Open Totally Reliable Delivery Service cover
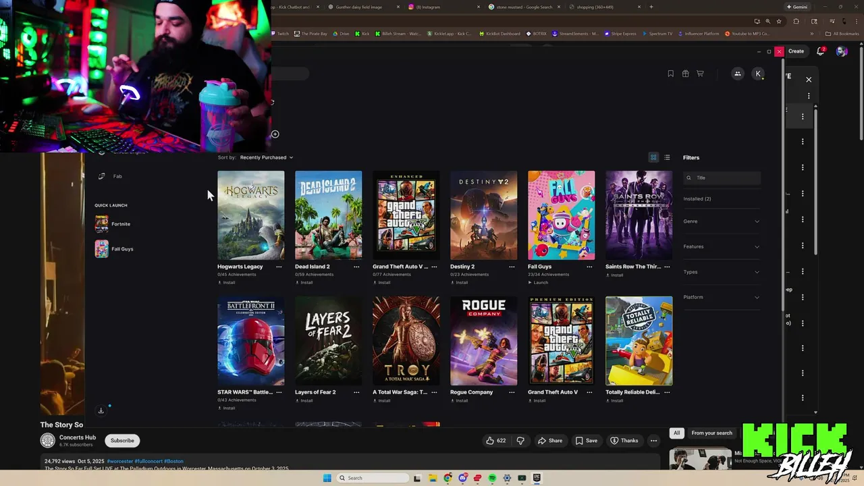 coord(639,341)
